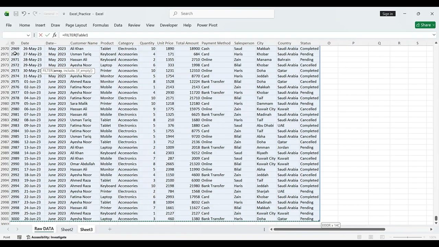Open the Help ribbon tab

coord(187,25)
